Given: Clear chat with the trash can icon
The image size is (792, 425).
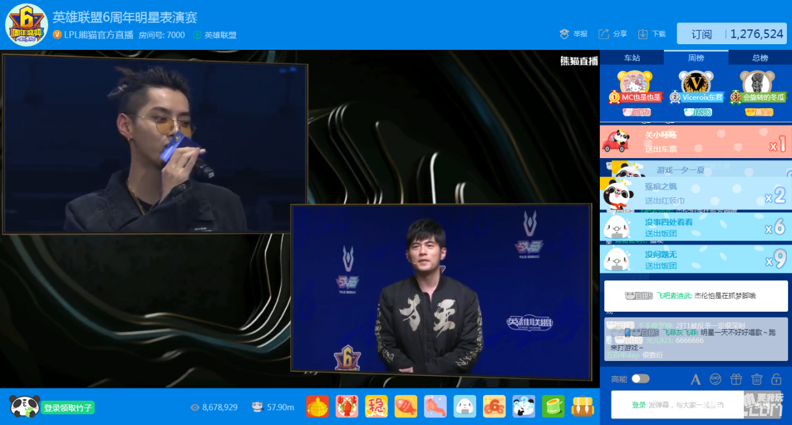Looking at the screenshot, I should coord(756,379).
